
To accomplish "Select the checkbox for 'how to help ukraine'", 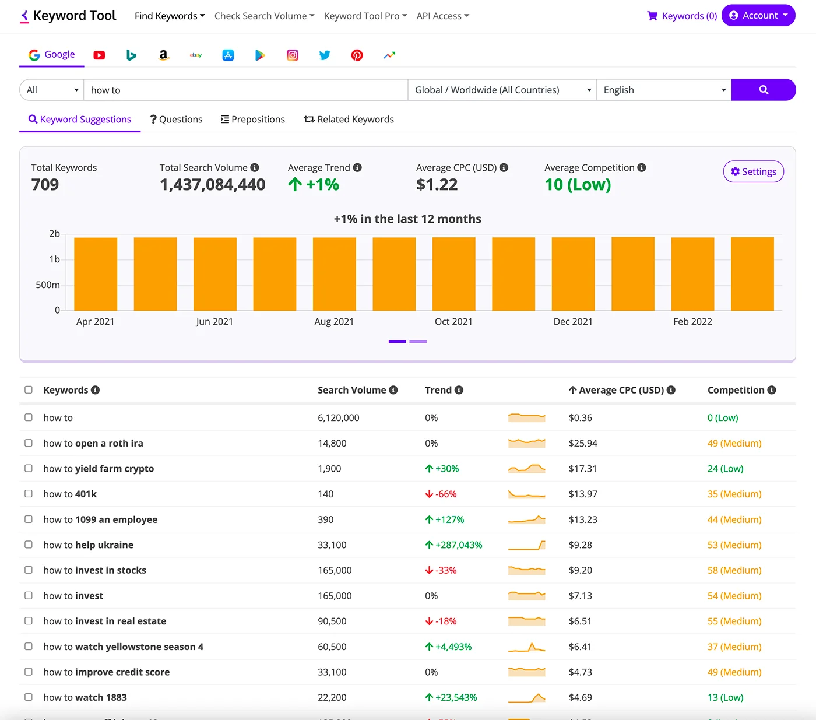I will 29,545.
